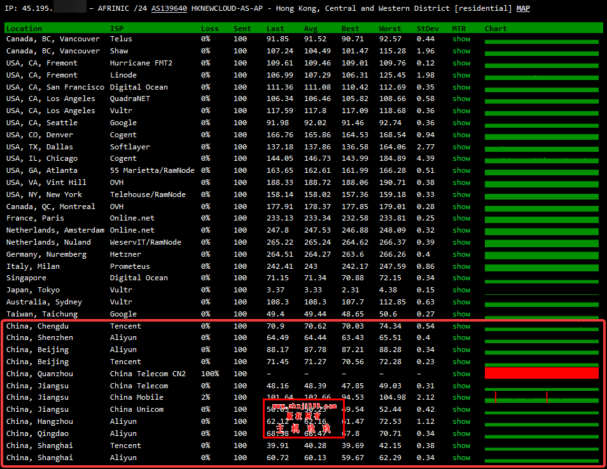Show MTR for Jiangsu China Mobile

[461, 397]
